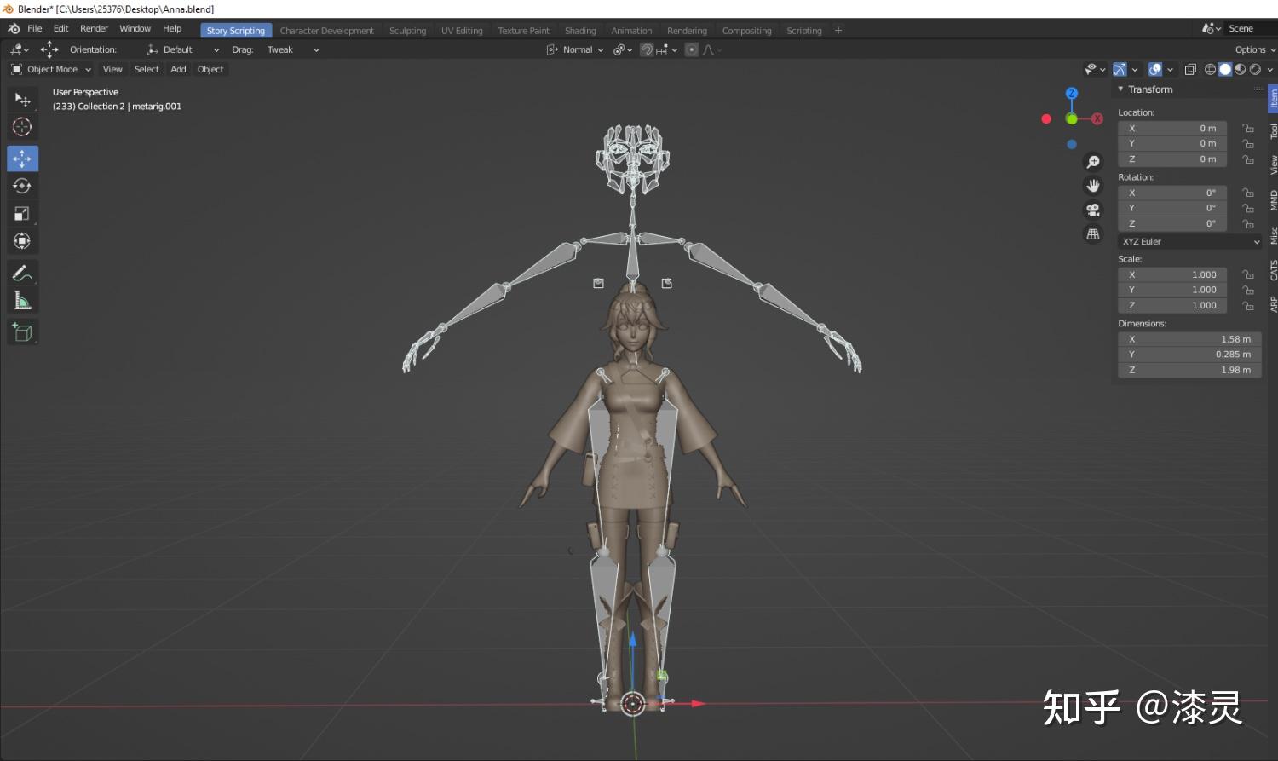The image size is (1278, 761).
Task: Select the Add Cube tool
Action: coord(22,331)
